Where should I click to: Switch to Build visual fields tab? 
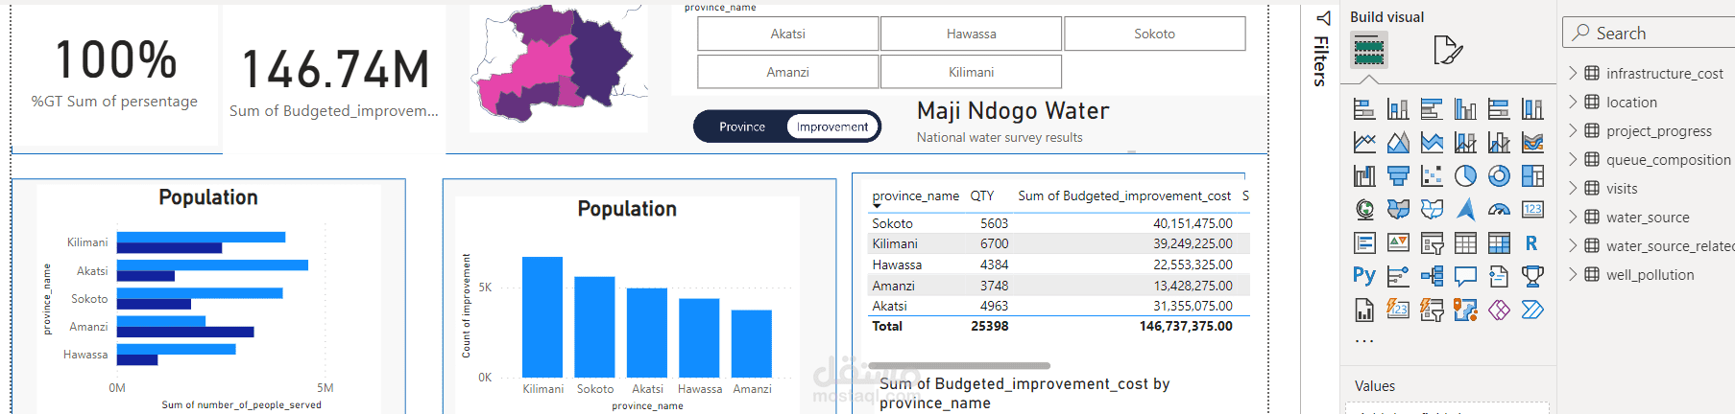pos(1369,50)
